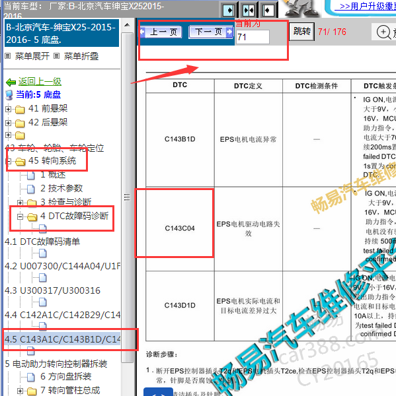396x396 pixels.
Task: Click folder icon of 42 后悬架
Action: pyautogui.click(x=20, y=123)
